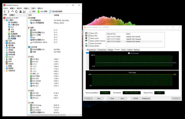Enable the Stress CPU checkbox
The width and height of the screenshot is (185, 119).
(89, 33)
